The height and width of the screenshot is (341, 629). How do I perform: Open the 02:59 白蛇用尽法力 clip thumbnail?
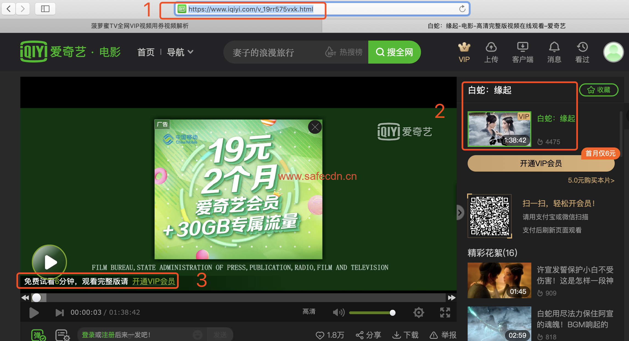pos(499,324)
